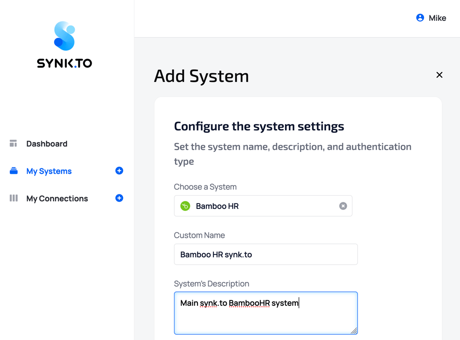Viewport: 460px width, 340px height.
Task: Open the Dashboard page
Action: pos(46,143)
